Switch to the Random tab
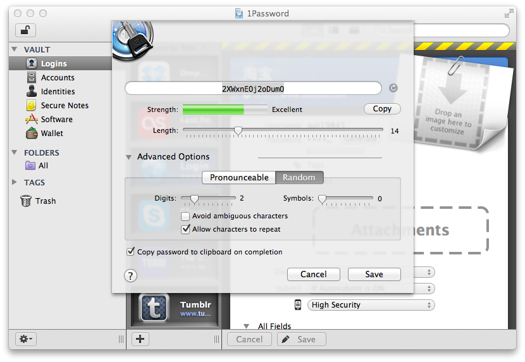Viewport: 525px width, 362px height. pos(299,177)
